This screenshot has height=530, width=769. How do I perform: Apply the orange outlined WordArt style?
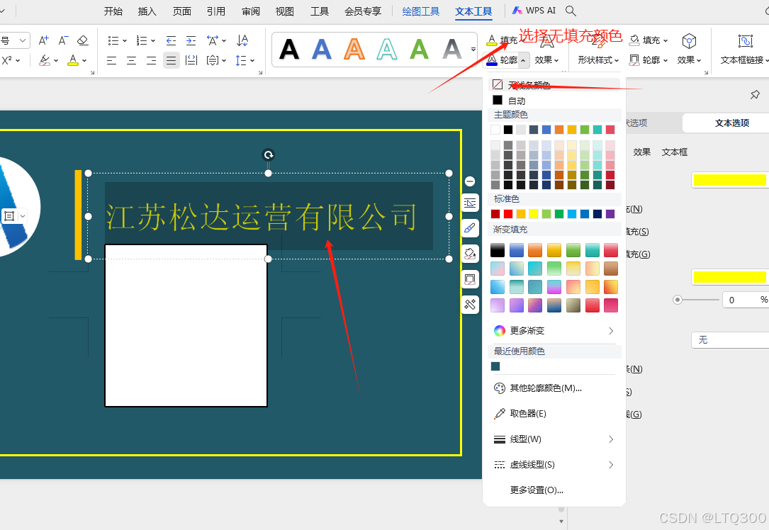pos(354,49)
